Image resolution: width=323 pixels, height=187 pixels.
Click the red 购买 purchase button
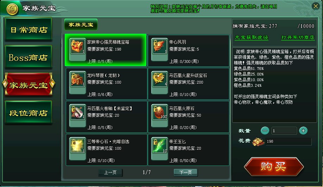[x=274, y=166]
